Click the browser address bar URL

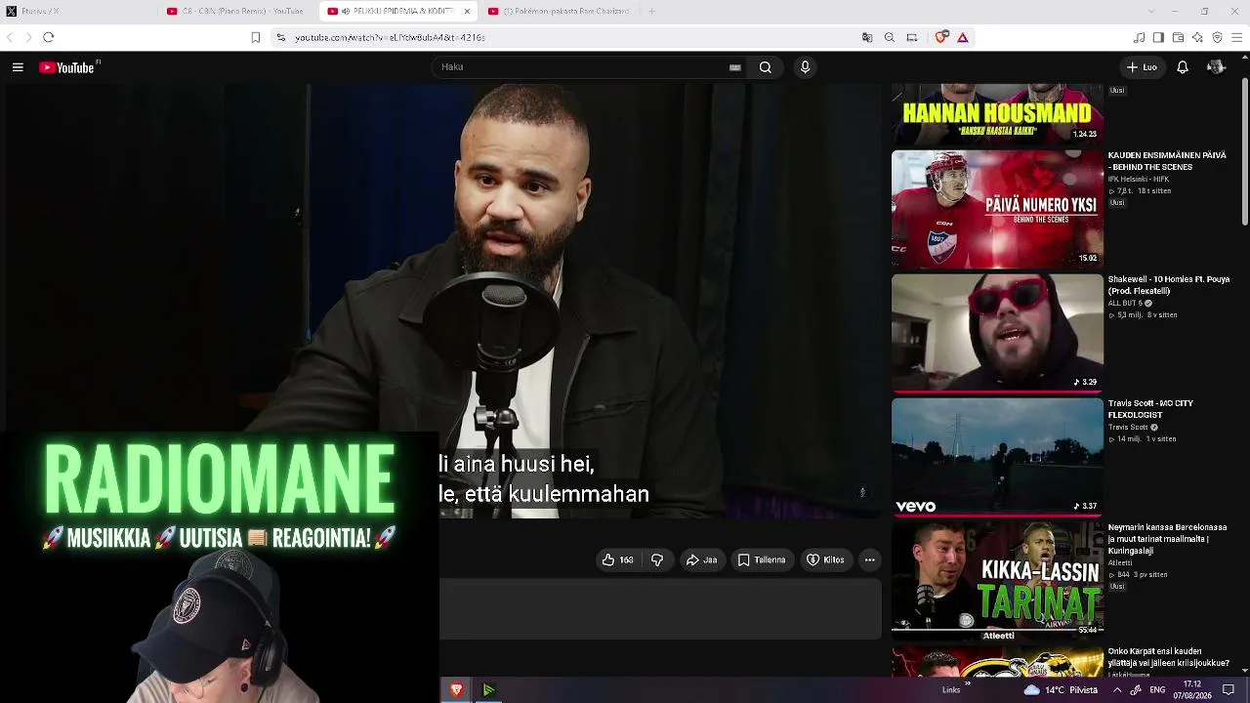tap(391, 37)
